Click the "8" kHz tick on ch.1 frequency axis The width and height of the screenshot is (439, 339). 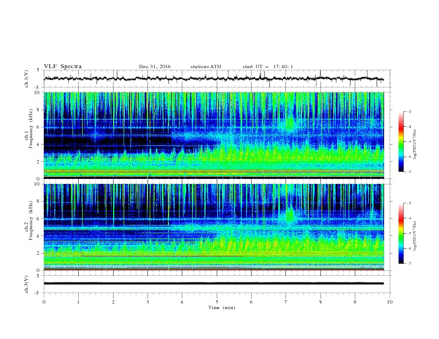click(x=39, y=110)
